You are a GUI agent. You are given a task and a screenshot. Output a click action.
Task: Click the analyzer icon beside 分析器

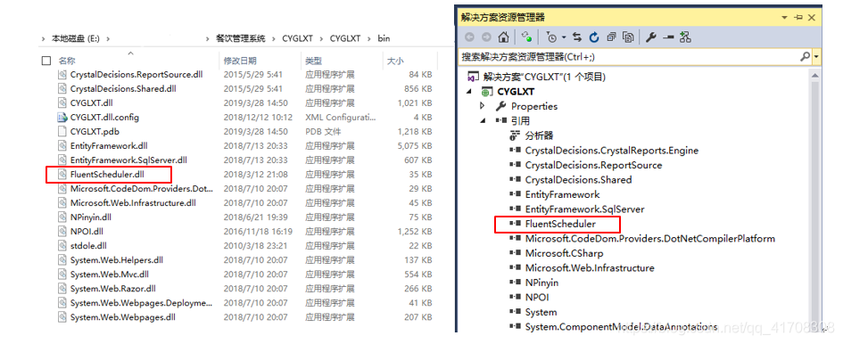(x=515, y=136)
